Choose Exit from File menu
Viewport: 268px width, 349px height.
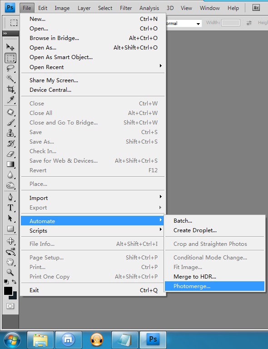(93, 290)
